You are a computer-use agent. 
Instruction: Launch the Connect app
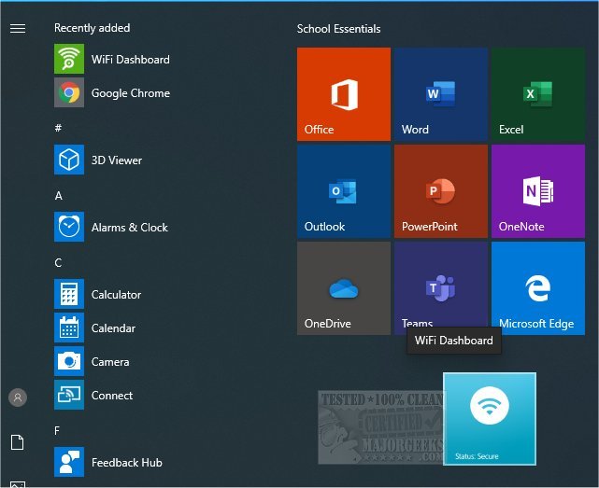[x=93, y=395]
